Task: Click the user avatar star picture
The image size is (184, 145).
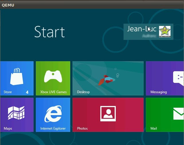Action: click(165, 32)
